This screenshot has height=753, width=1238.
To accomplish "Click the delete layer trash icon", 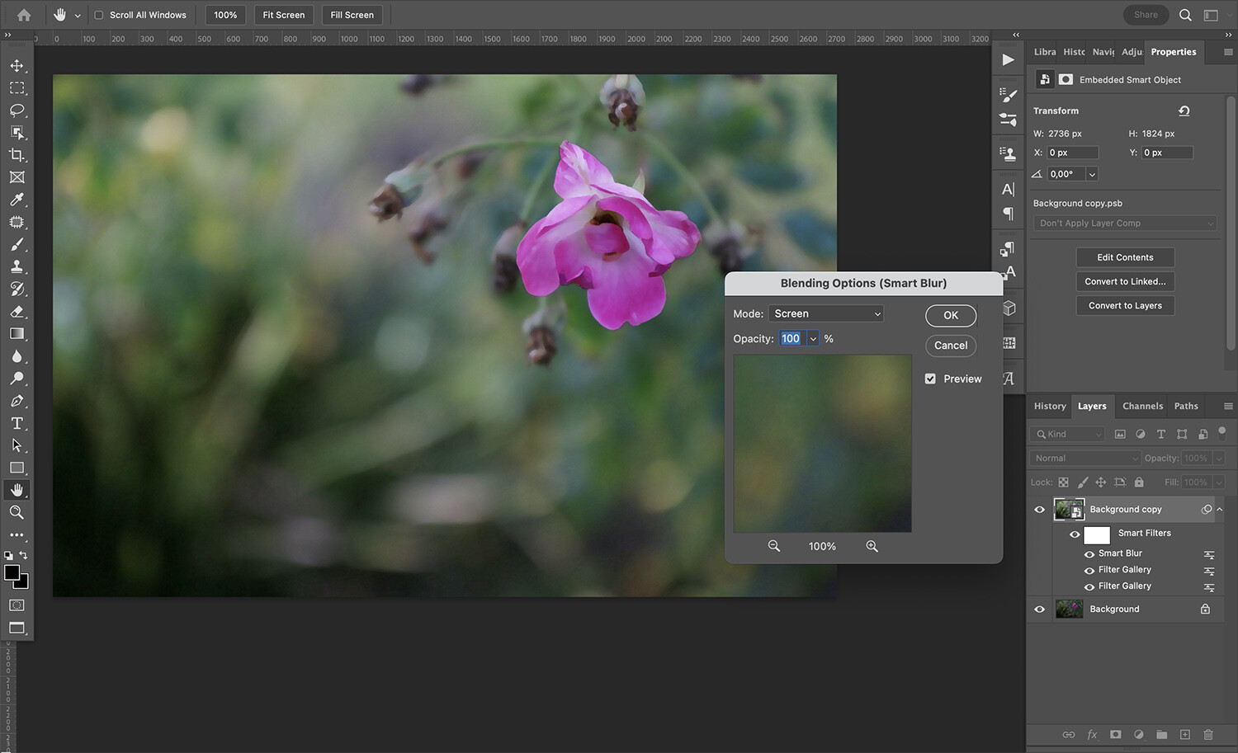I will [x=1207, y=734].
